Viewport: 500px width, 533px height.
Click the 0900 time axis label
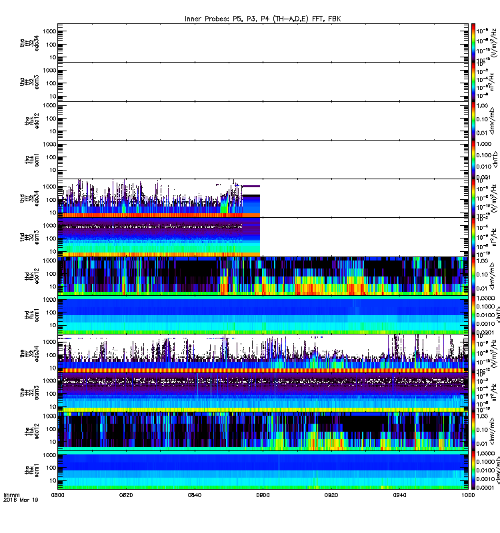263,495
